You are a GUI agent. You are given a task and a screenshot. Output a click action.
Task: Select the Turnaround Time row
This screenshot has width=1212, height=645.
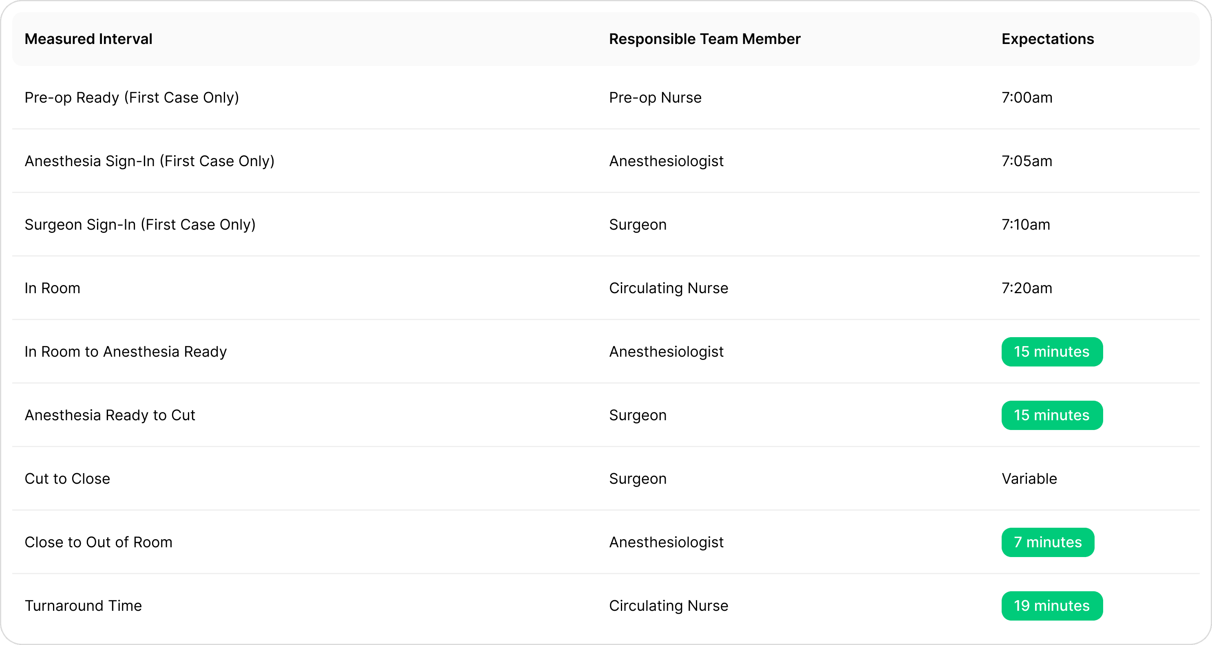click(83, 606)
